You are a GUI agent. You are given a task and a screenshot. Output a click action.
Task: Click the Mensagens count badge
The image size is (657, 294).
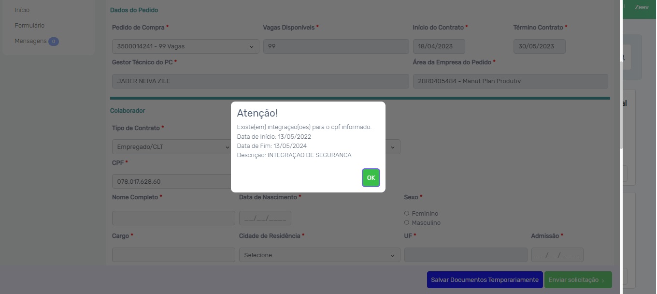click(x=54, y=42)
